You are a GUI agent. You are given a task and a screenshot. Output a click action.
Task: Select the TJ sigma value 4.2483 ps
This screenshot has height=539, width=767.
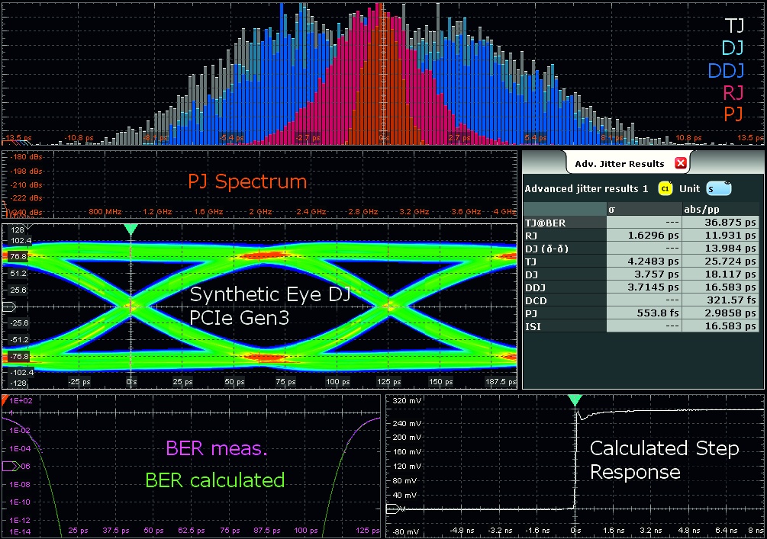pos(644,261)
